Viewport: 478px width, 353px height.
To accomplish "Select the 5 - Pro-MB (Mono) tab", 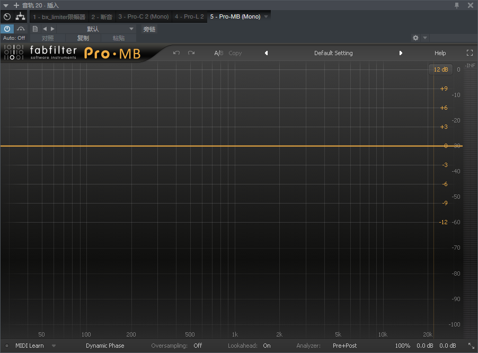I will pos(235,17).
